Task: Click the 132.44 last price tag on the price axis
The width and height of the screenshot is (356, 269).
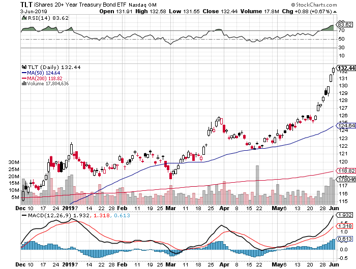Action: (346, 68)
